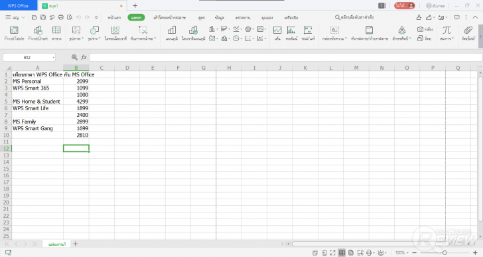The image size is (483, 257).
Task: Expand the scatter chart type dropdown
Action: 249,39
